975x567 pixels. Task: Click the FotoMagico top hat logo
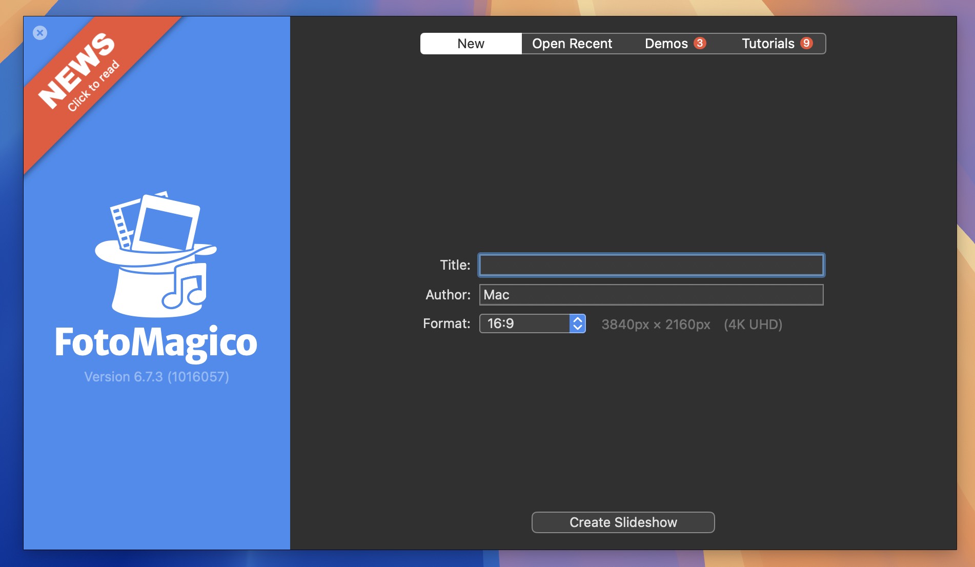pos(156,254)
